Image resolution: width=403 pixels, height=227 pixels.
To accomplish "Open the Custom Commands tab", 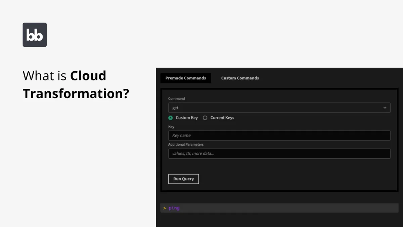I will 240,78.
